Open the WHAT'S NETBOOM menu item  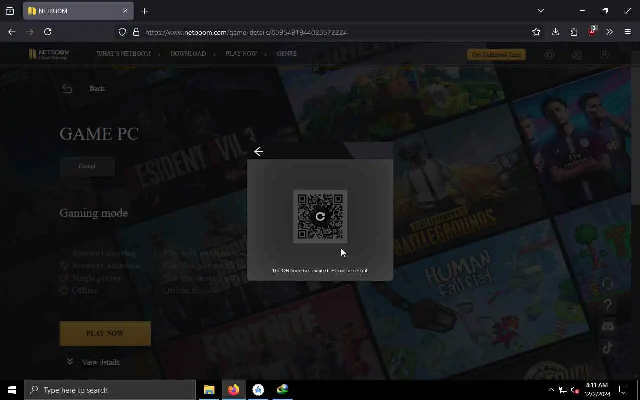click(x=123, y=54)
